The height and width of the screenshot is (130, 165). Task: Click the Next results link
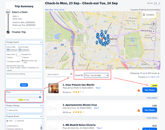coord(153,77)
